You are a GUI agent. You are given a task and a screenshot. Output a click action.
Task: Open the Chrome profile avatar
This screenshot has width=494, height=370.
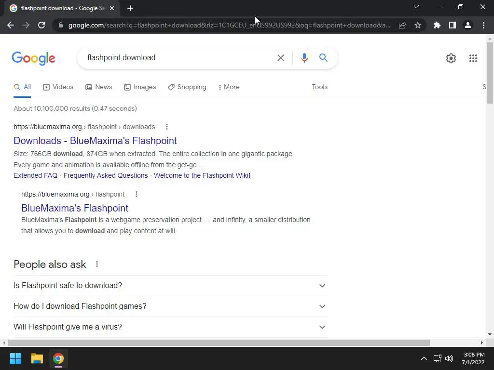[x=468, y=25]
